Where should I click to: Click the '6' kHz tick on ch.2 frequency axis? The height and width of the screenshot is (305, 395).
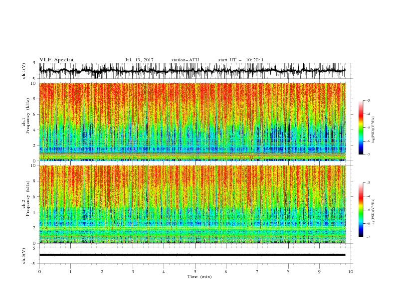click(35, 197)
